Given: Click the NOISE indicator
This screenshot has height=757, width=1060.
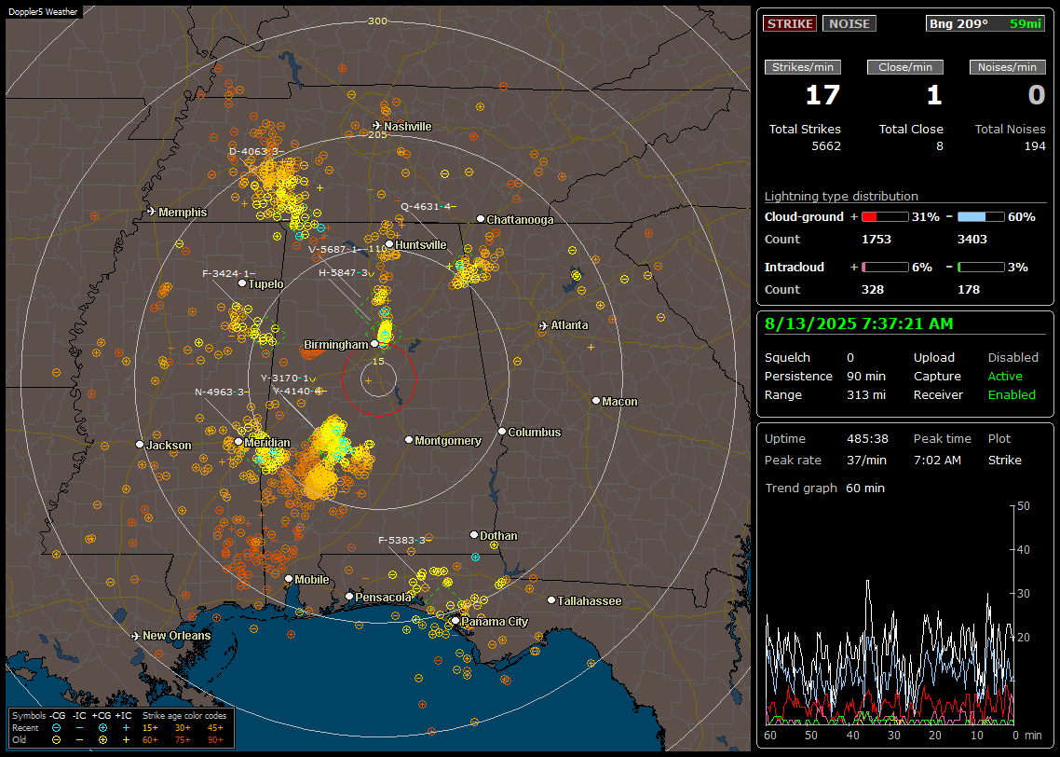Looking at the screenshot, I should coord(849,23).
